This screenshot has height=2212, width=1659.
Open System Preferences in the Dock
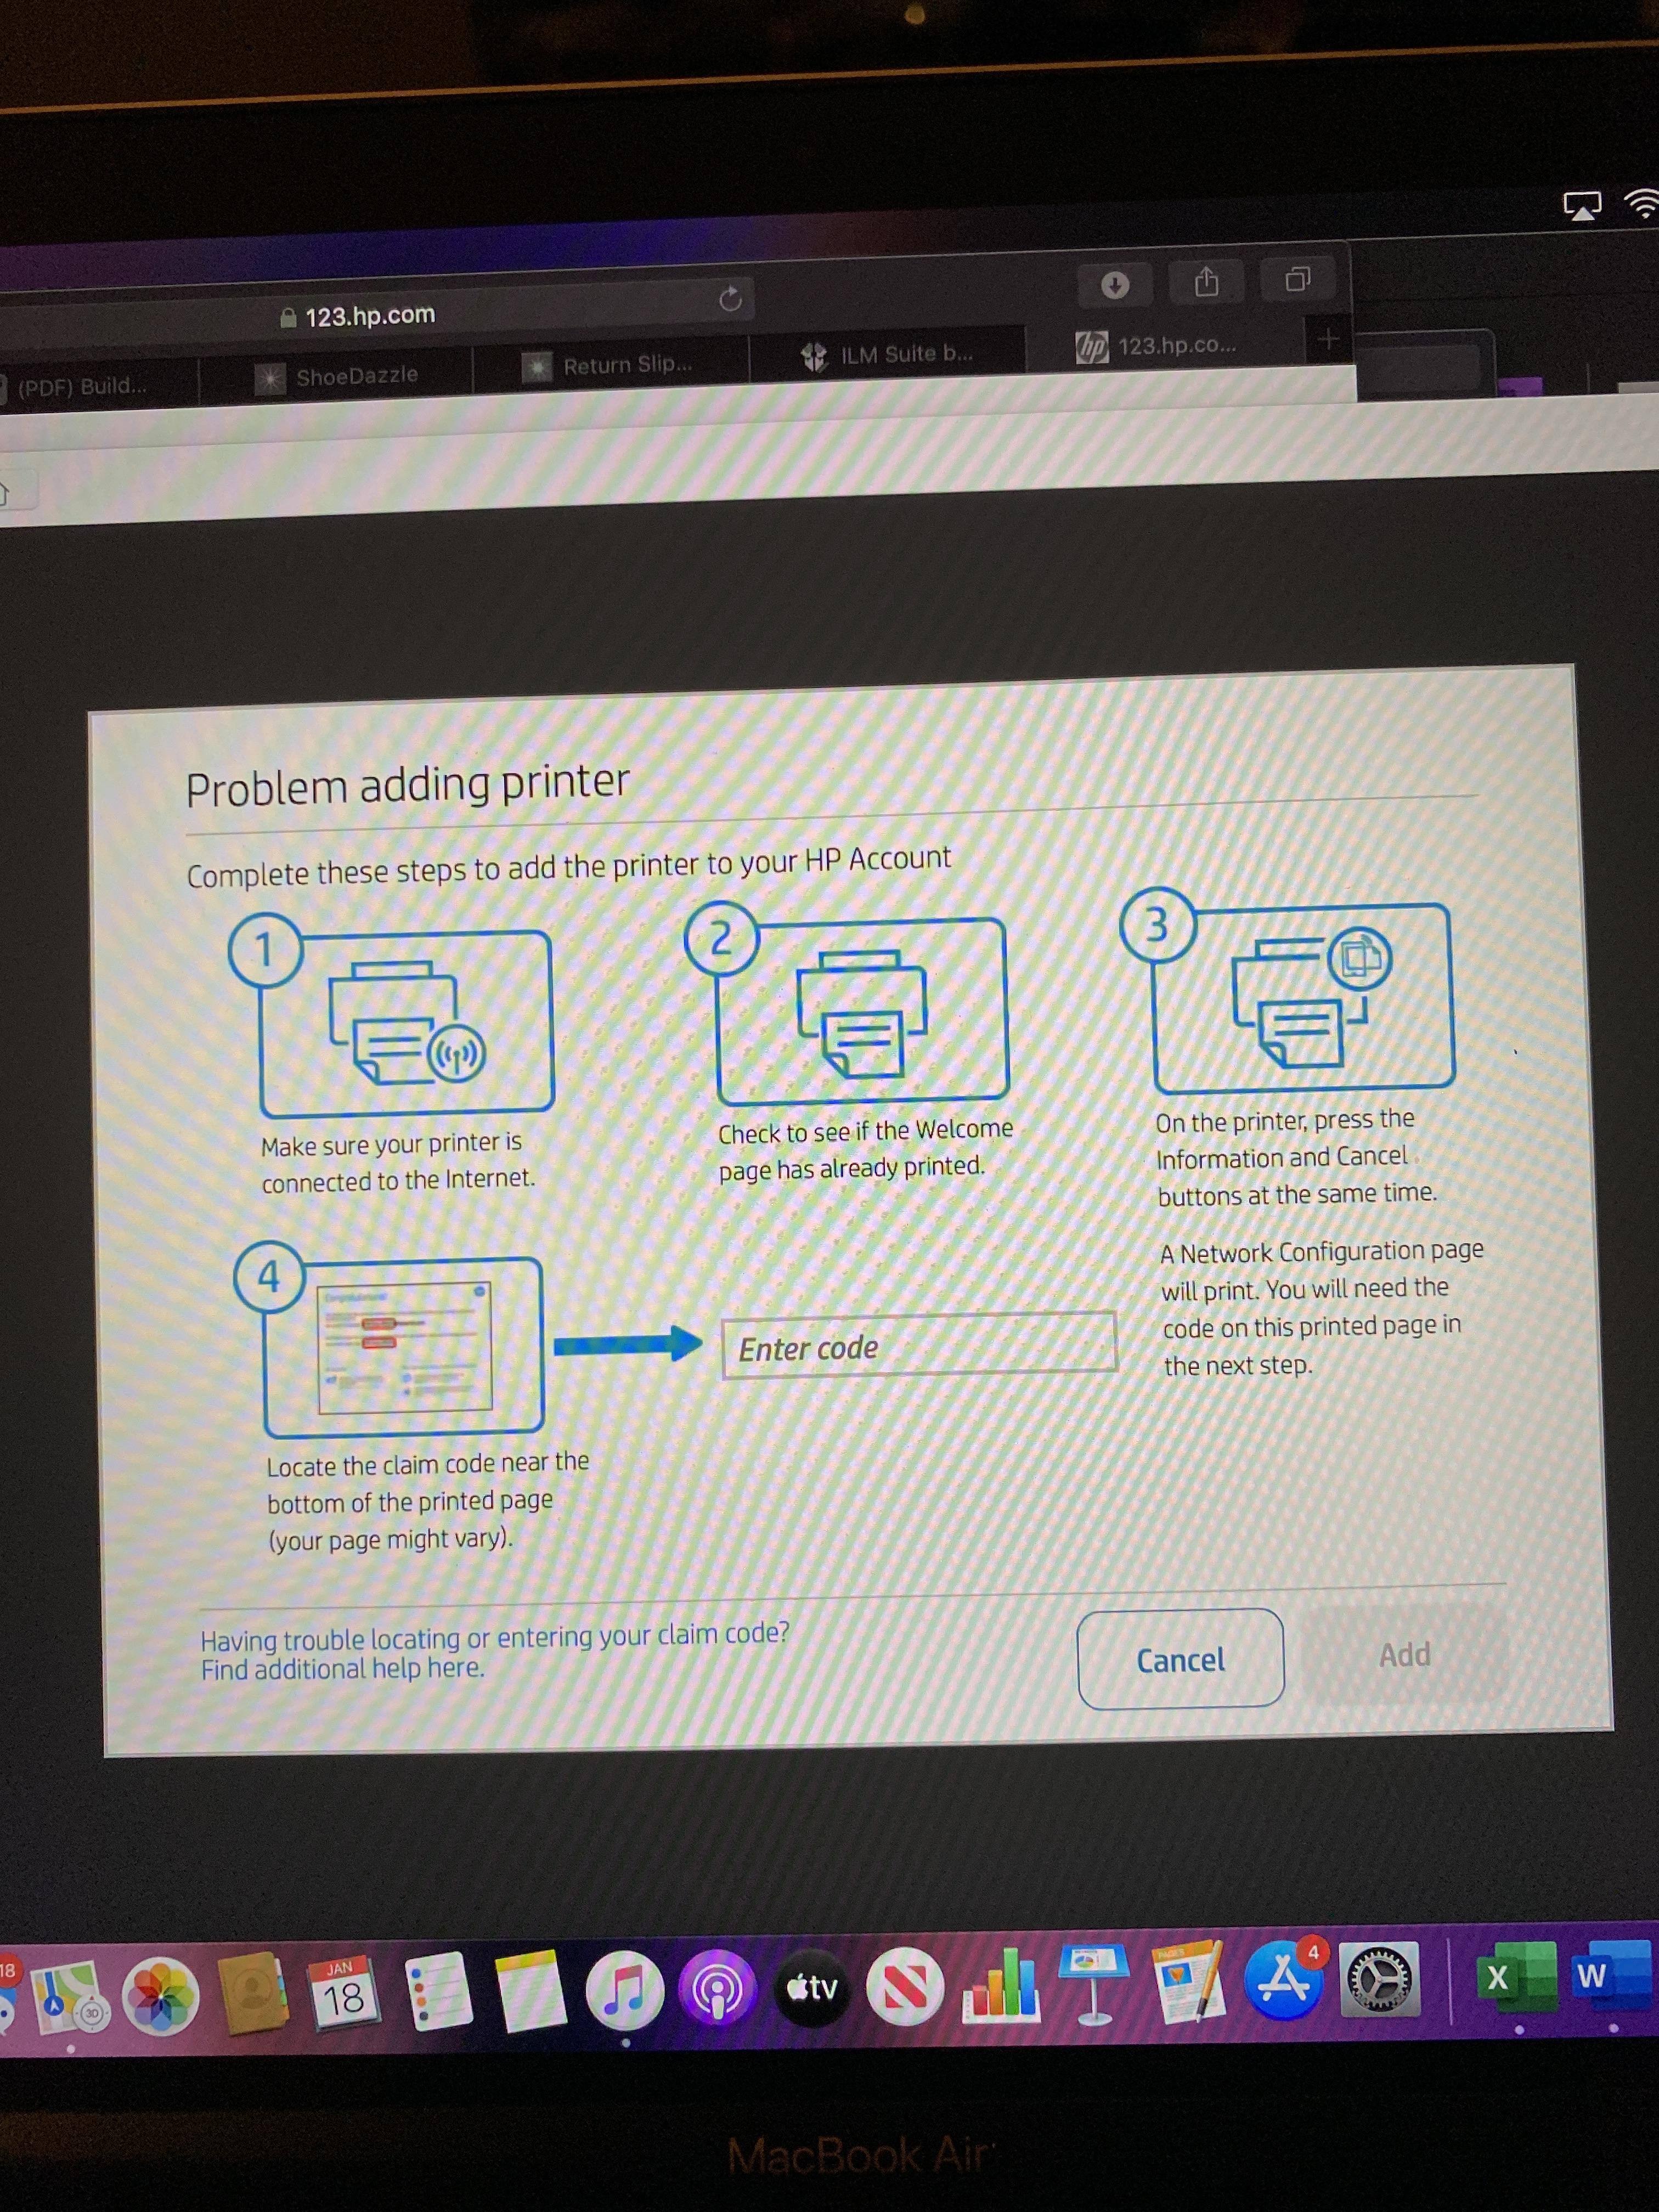(x=1379, y=1979)
